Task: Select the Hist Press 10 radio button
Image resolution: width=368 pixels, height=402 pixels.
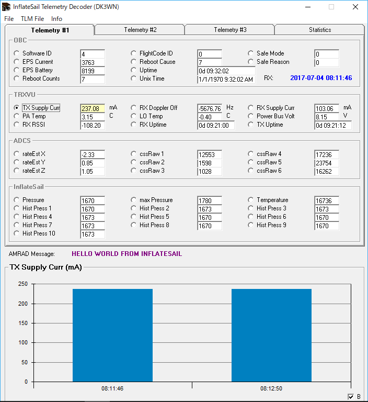Action: [x=17, y=233]
